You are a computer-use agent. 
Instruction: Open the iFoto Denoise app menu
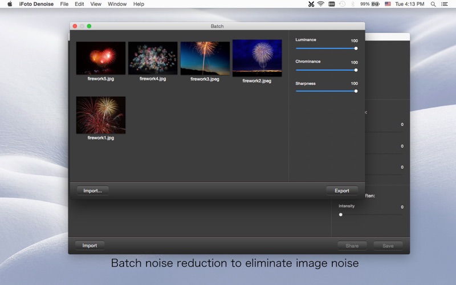36,4
